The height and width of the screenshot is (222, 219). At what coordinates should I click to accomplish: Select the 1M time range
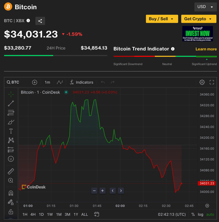tap(59, 214)
